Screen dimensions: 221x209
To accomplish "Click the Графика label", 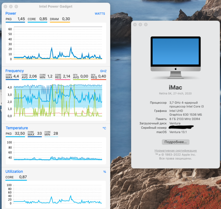I will (x=160, y=111).
